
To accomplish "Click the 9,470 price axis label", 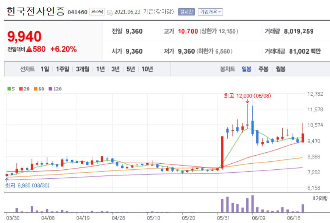I will (x=314, y=141).
